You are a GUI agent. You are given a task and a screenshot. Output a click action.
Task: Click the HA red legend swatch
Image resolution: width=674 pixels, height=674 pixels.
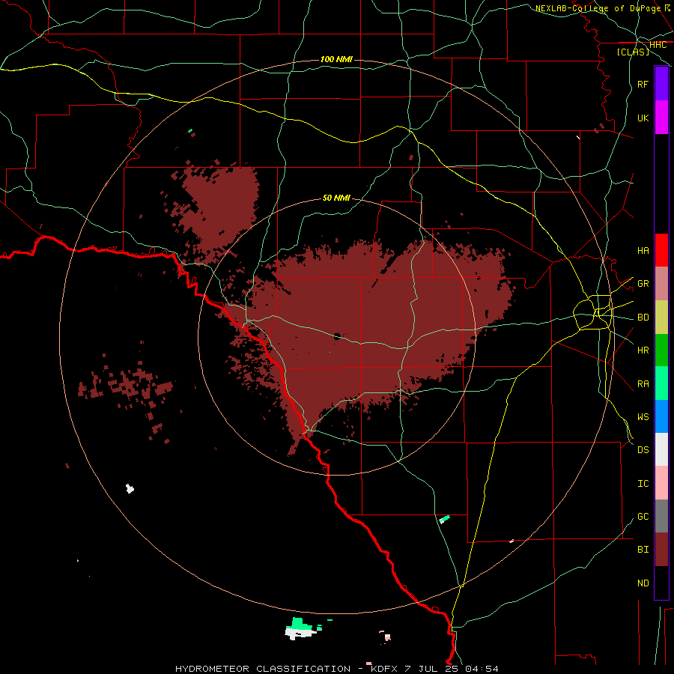661,250
